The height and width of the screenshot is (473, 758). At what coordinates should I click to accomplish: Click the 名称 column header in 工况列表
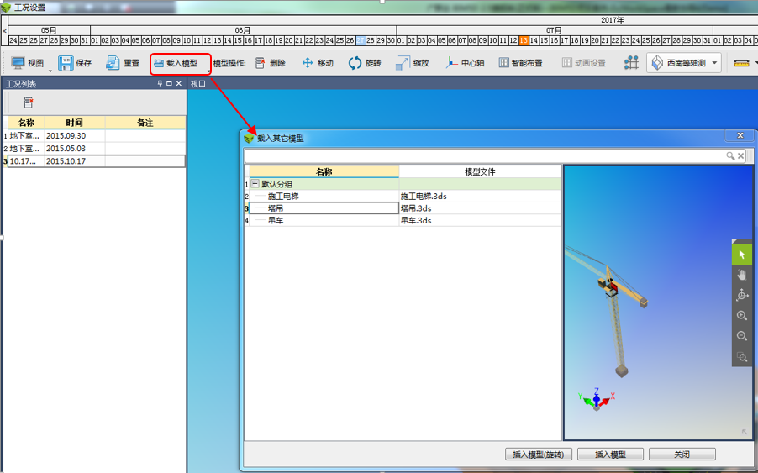point(26,123)
